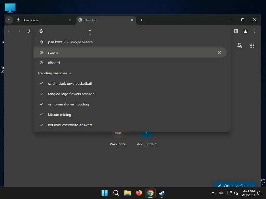Click the Google icon in address bar
The width and height of the screenshot is (266, 199).
[x=41, y=31]
